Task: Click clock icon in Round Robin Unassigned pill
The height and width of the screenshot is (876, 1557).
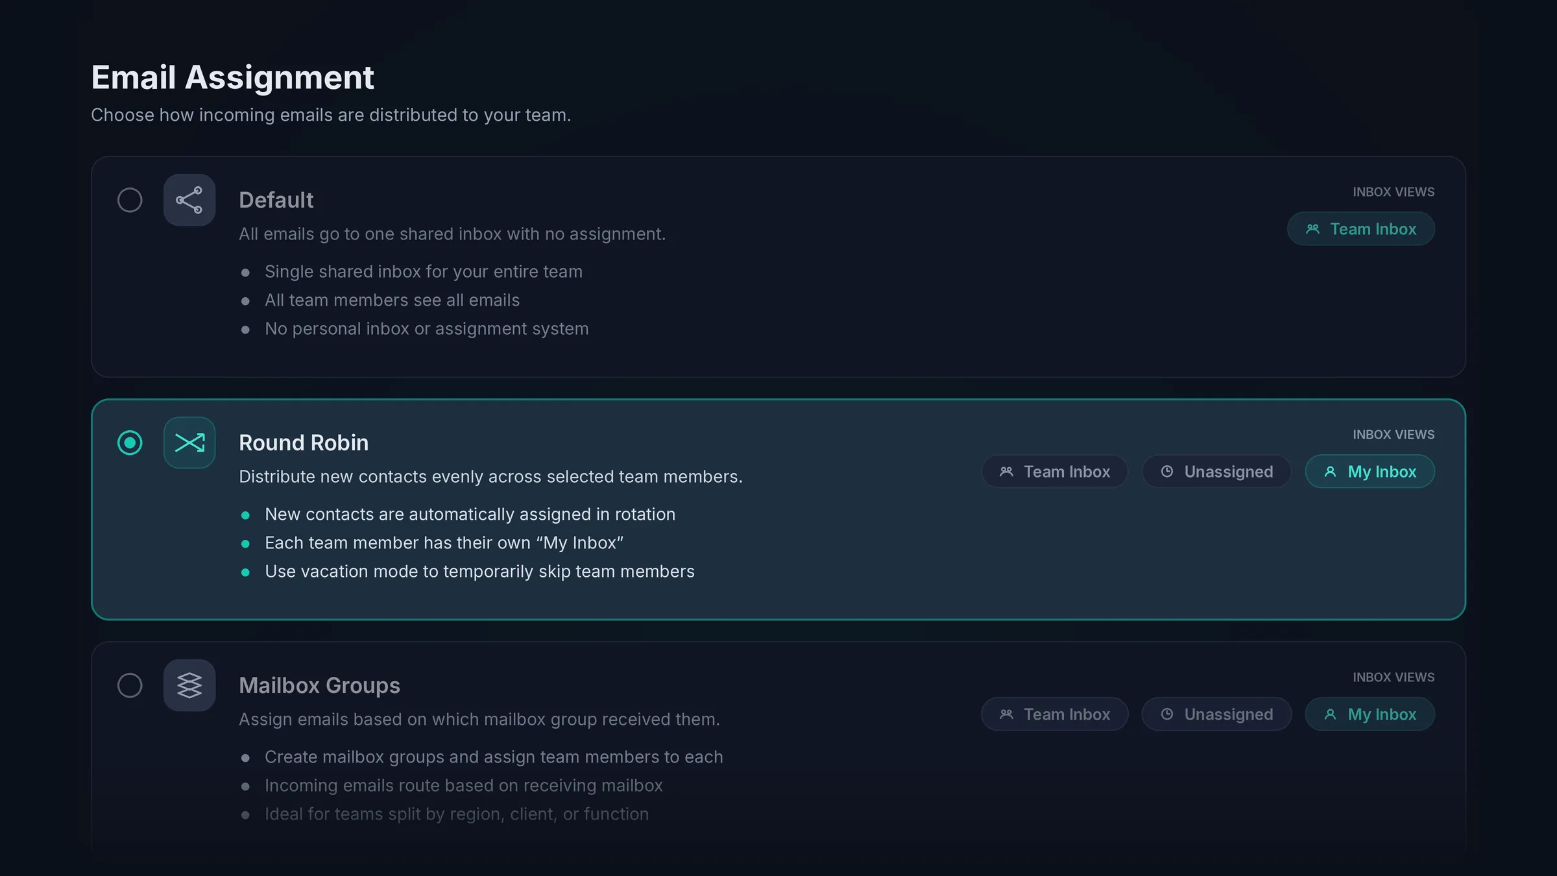Action: [x=1167, y=472]
